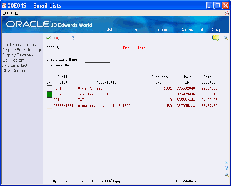
Task: Open the URL banner link
Action: pyautogui.click(x=109, y=29)
